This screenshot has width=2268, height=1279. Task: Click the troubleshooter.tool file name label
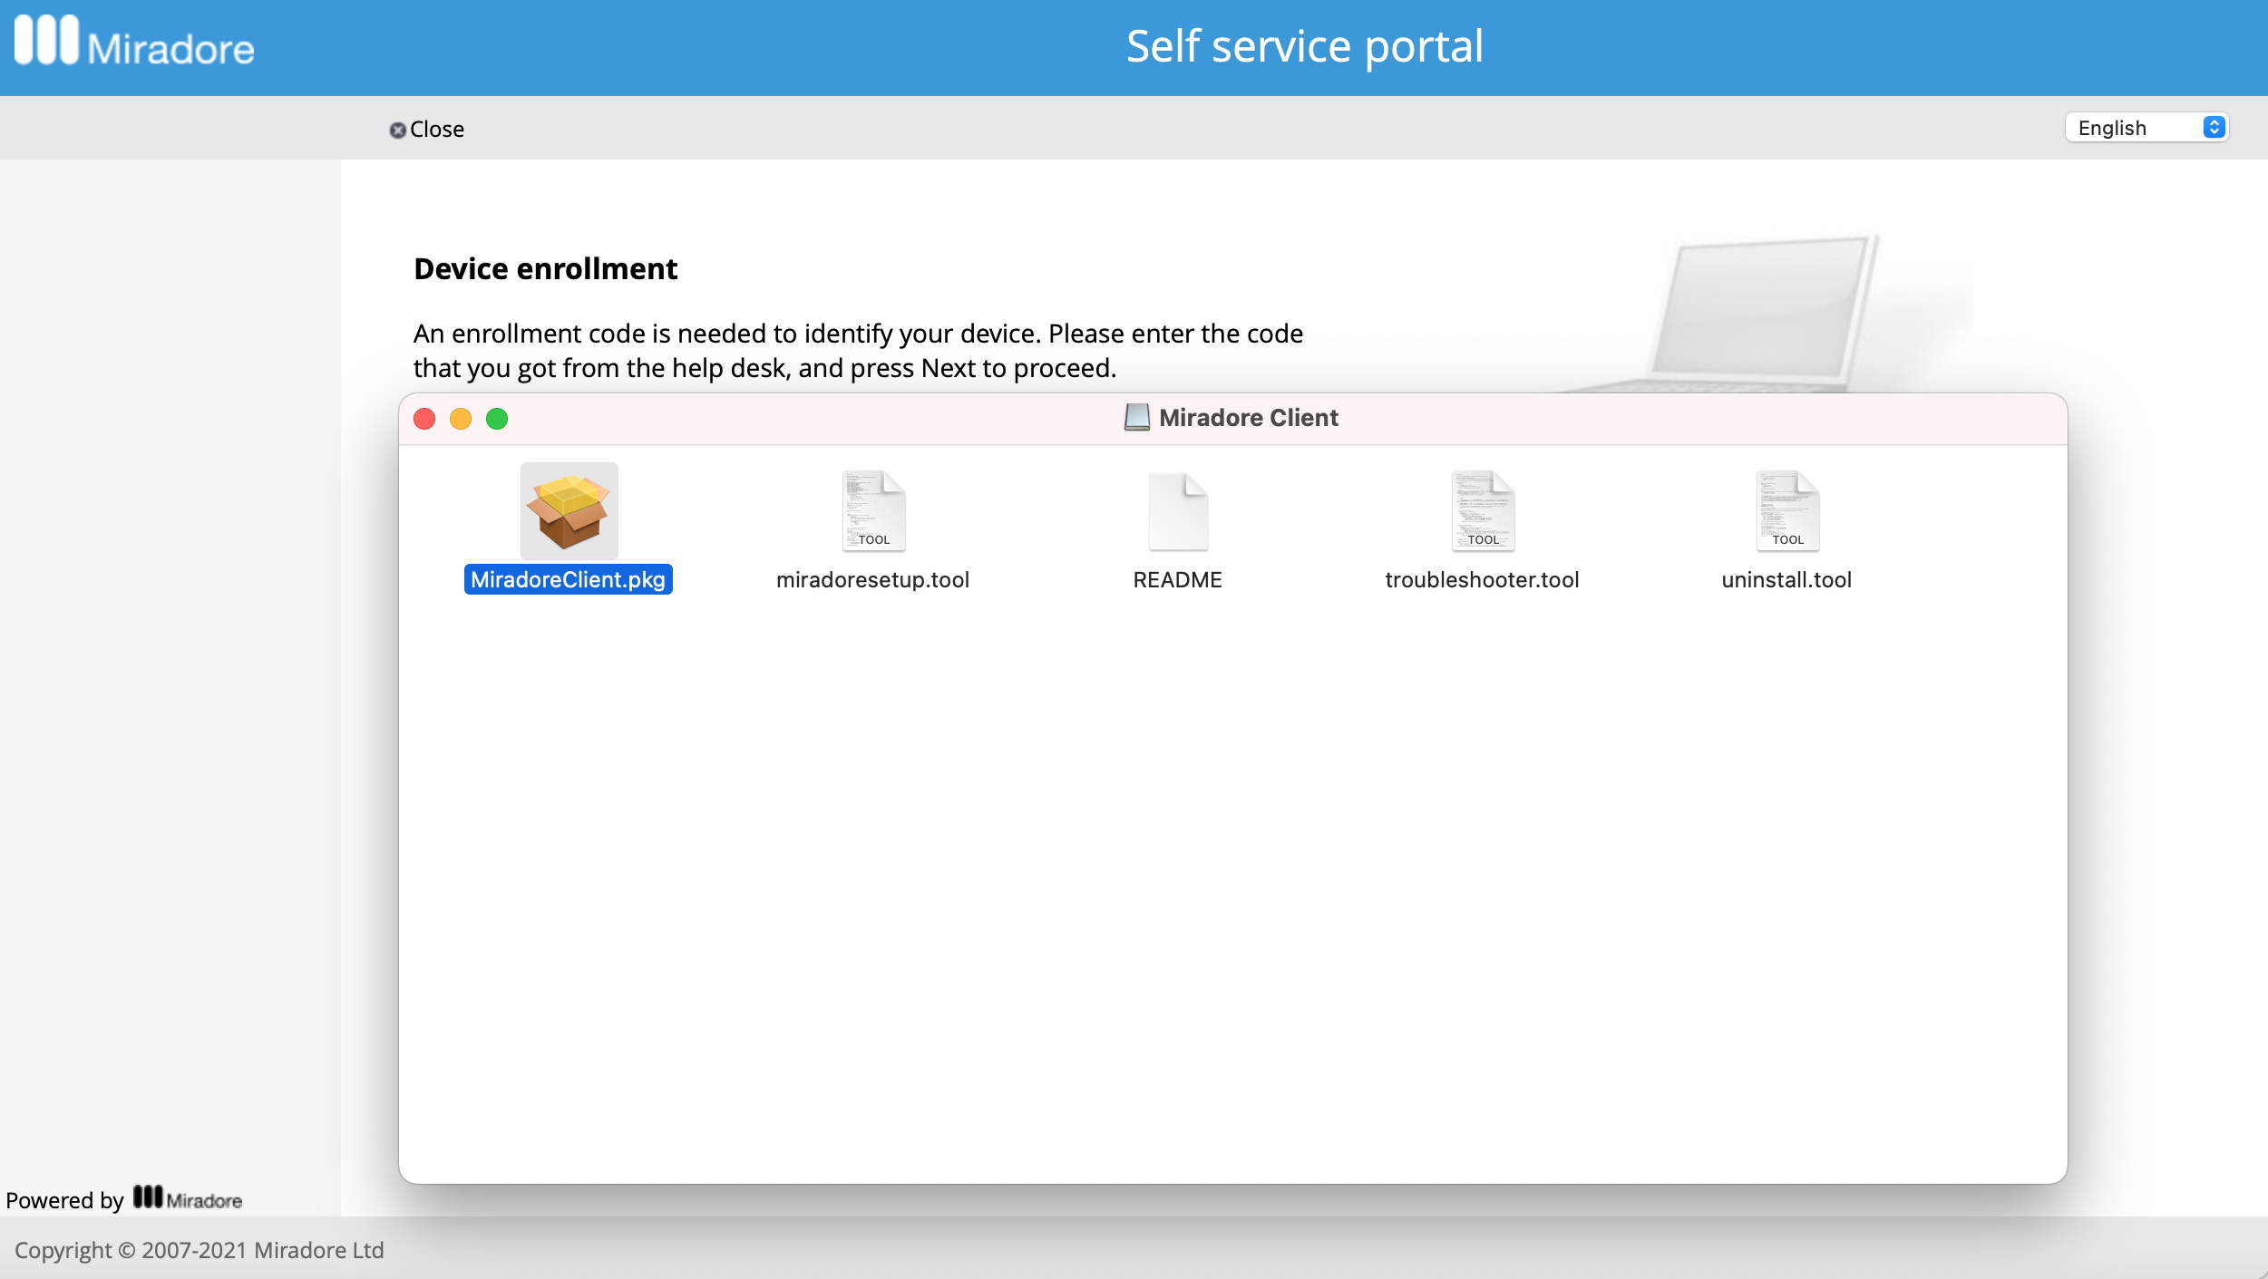tap(1483, 579)
